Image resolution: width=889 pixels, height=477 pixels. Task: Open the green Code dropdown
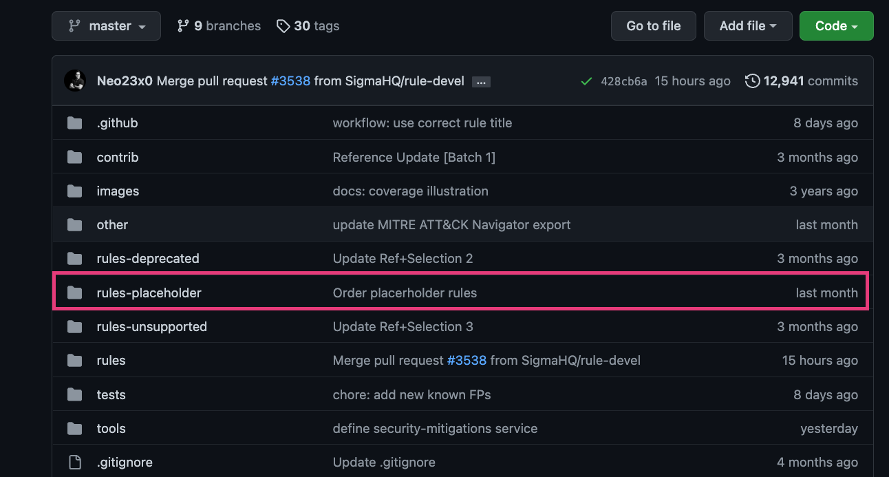point(836,25)
